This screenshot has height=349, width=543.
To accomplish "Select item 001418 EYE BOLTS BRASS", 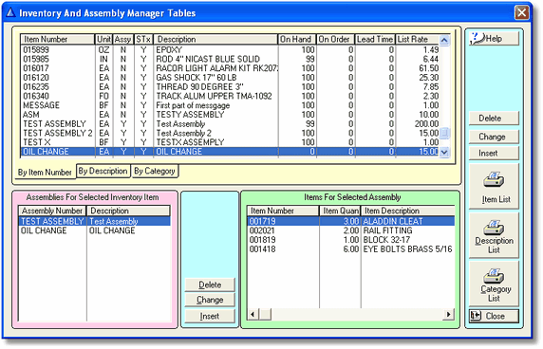I will (x=351, y=249).
